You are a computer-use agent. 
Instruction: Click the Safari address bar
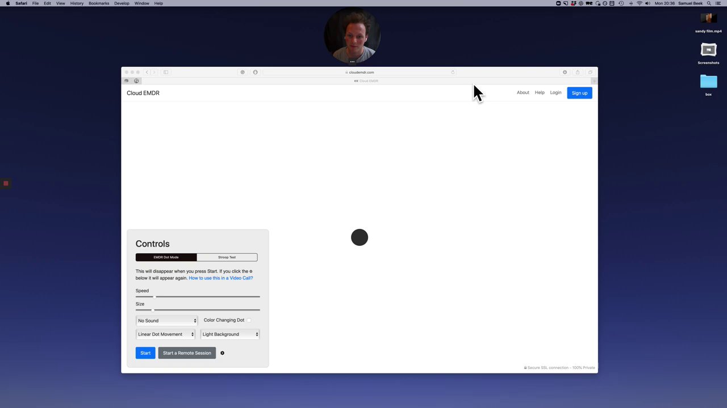pos(360,72)
